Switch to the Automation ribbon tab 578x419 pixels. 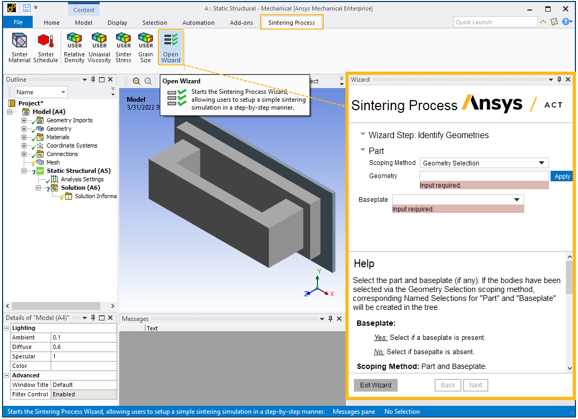click(198, 23)
